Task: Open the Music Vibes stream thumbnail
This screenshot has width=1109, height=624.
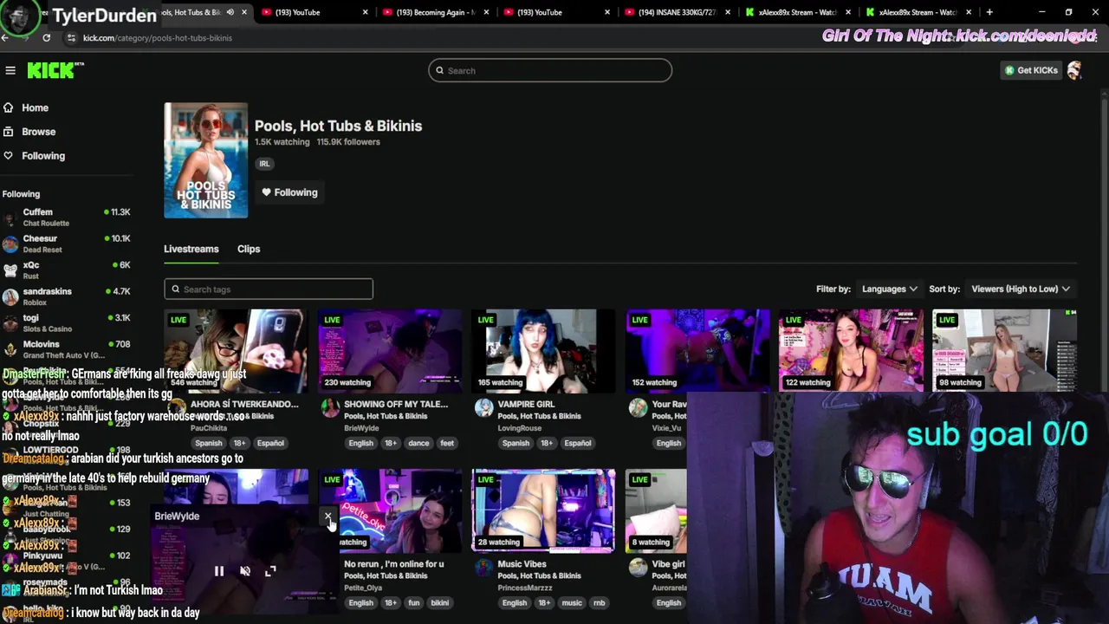Action: [543, 510]
